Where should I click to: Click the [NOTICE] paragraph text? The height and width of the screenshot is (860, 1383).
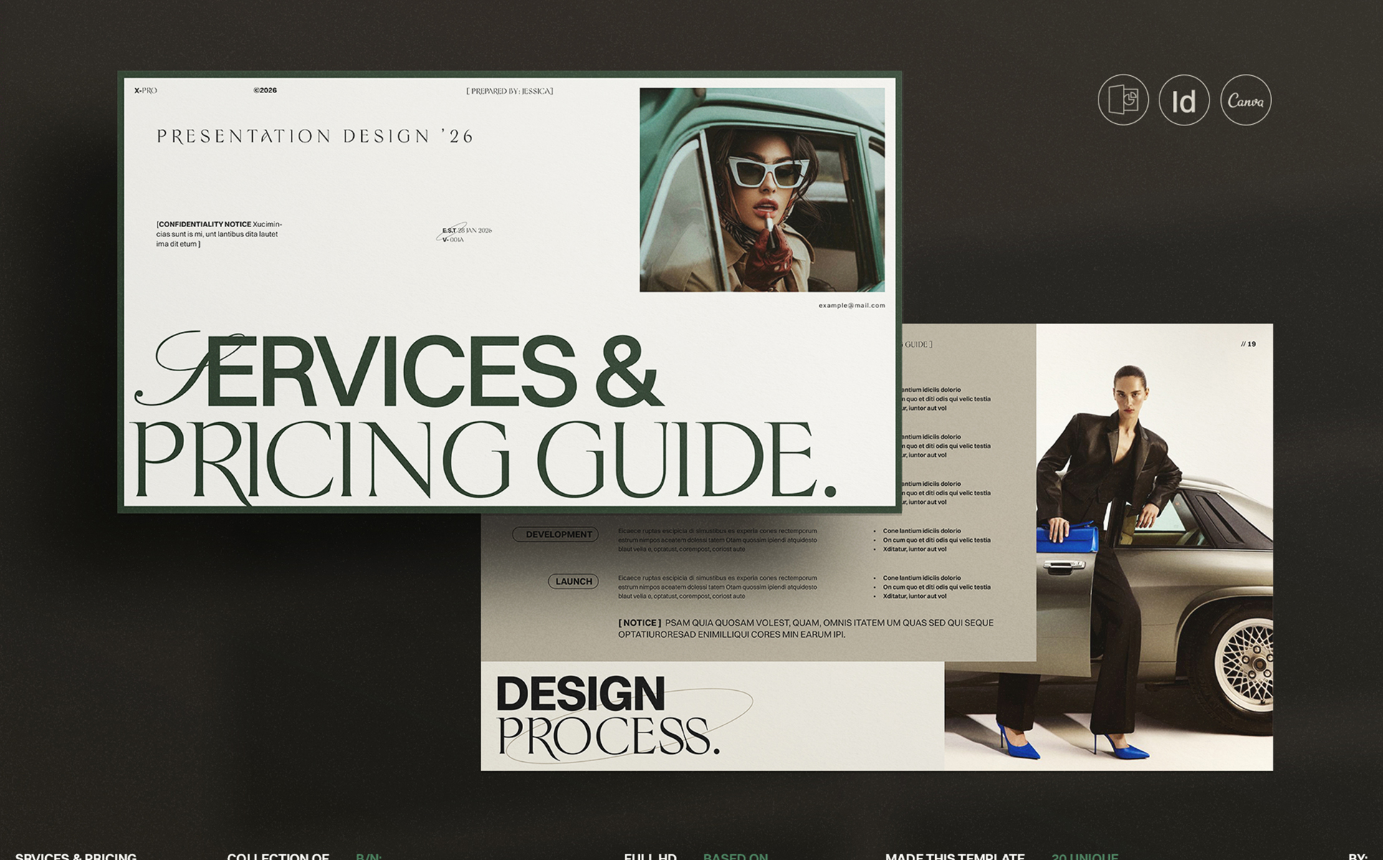805,629
